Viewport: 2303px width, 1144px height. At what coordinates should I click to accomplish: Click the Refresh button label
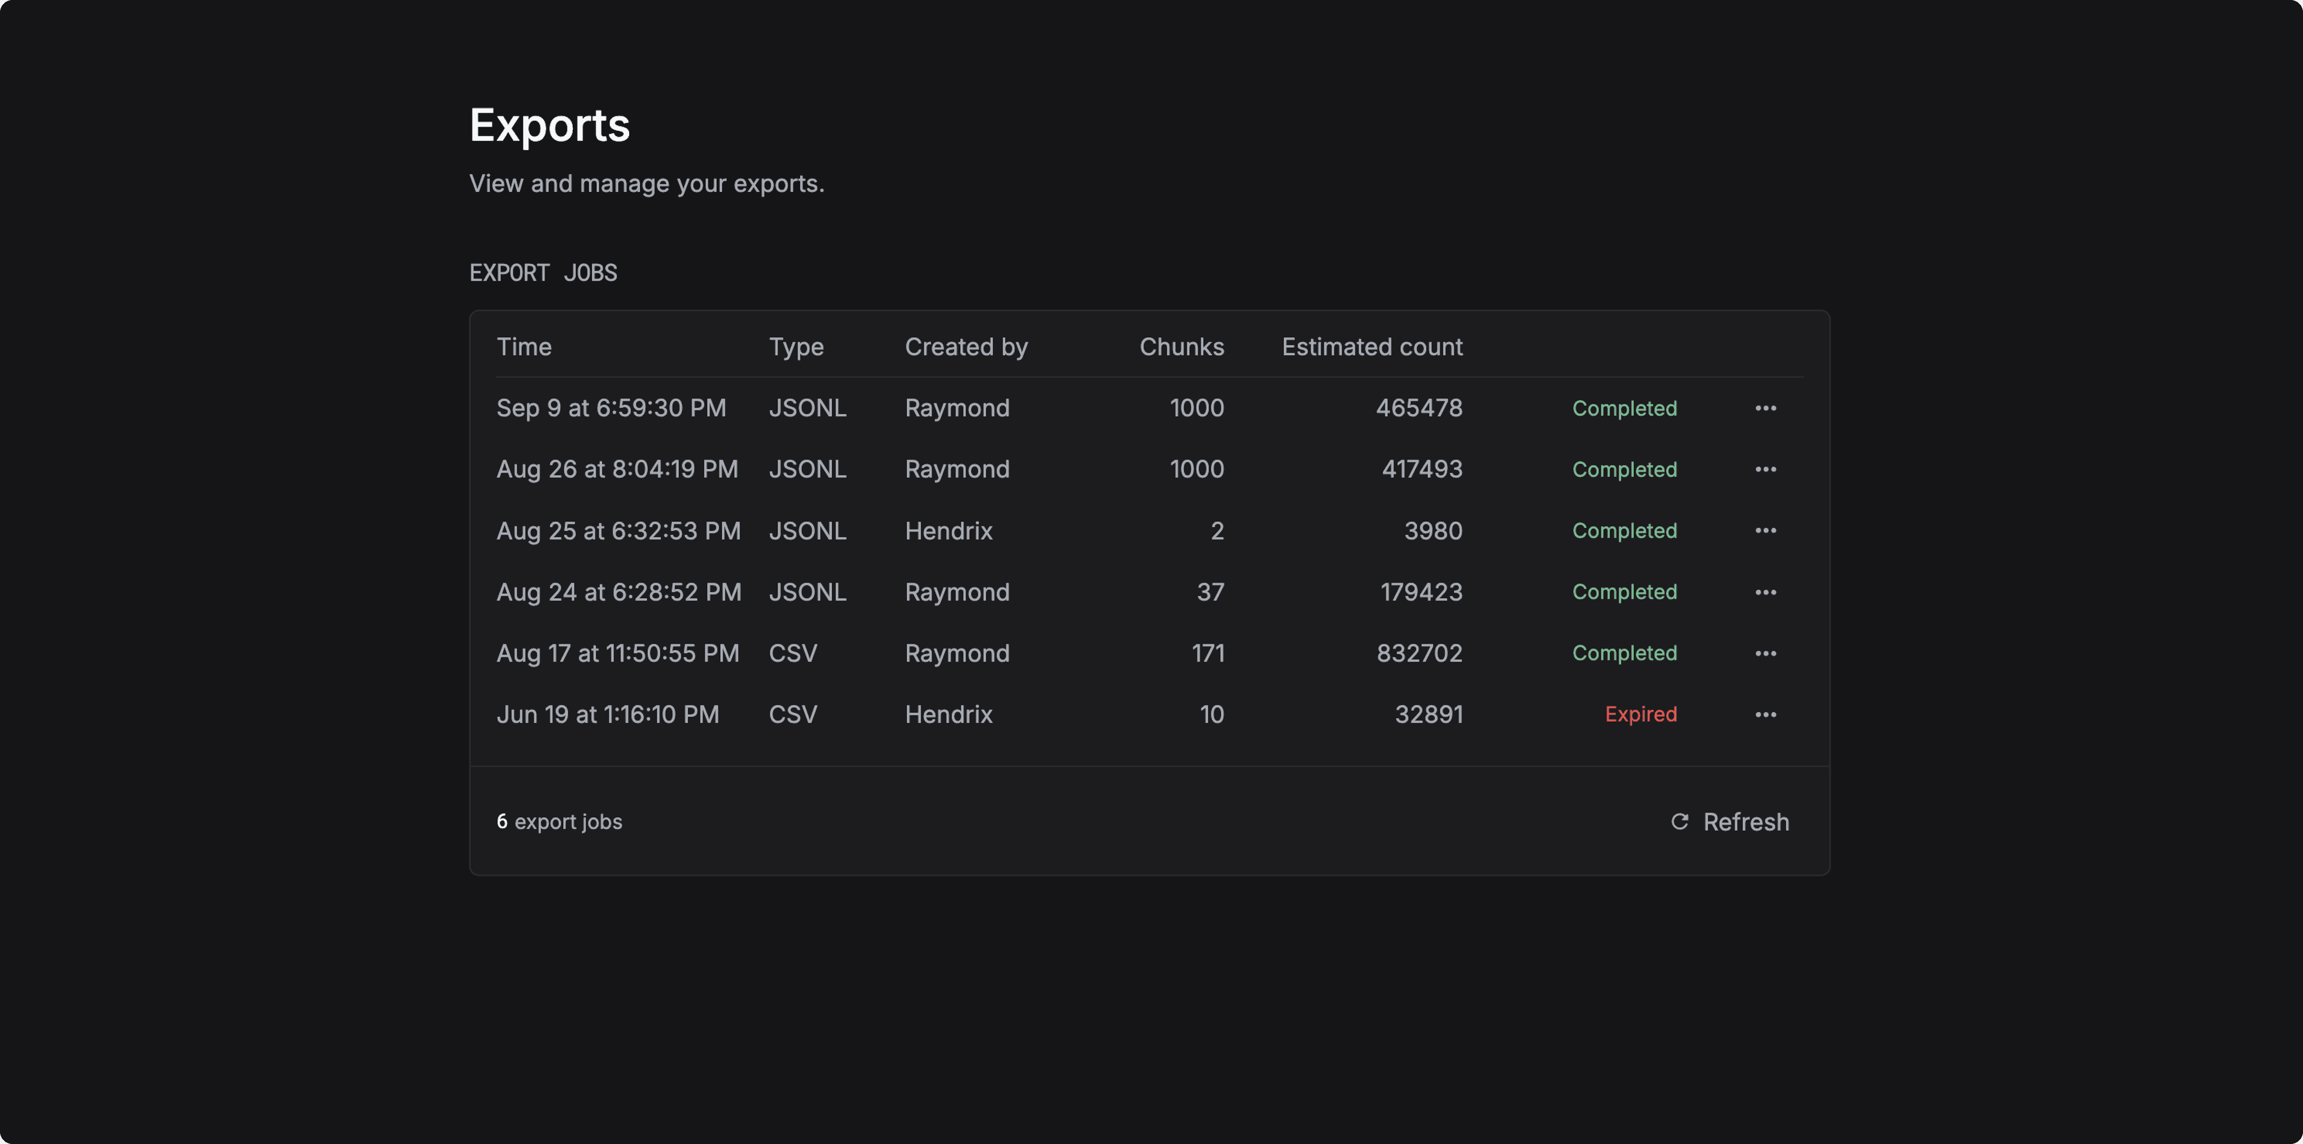click(1745, 822)
